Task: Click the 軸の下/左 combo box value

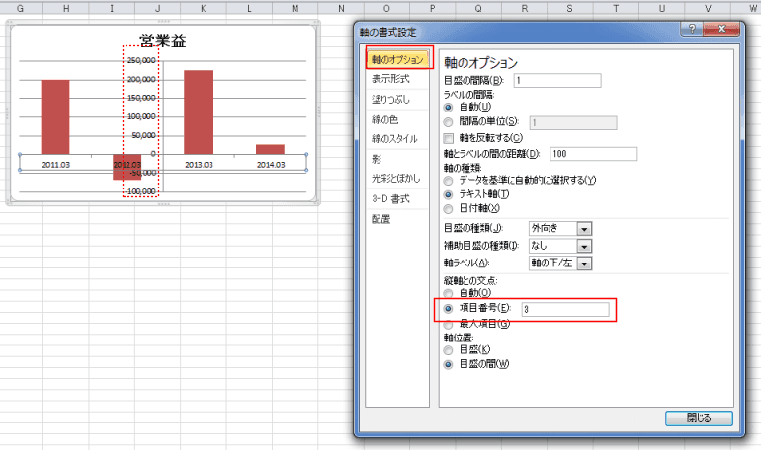Action: [x=553, y=263]
